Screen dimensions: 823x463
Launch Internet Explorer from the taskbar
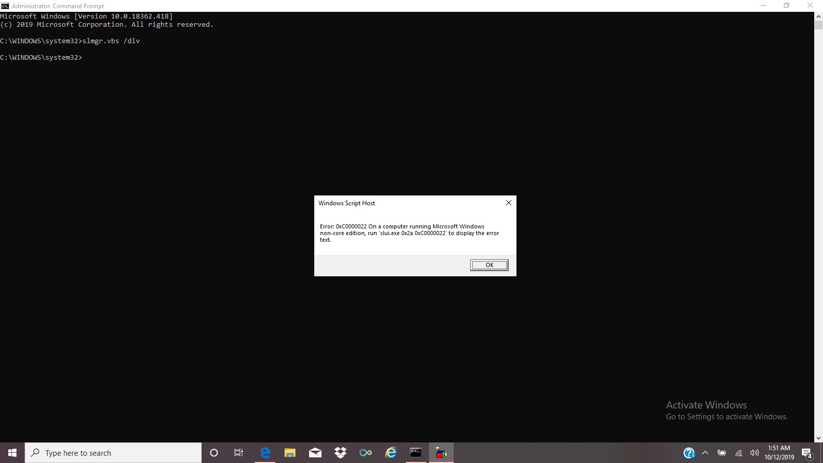pos(391,453)
